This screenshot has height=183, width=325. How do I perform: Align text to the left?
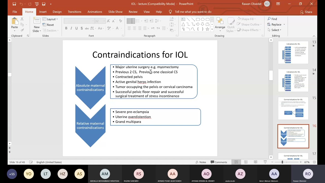click(x=129, y=28)
